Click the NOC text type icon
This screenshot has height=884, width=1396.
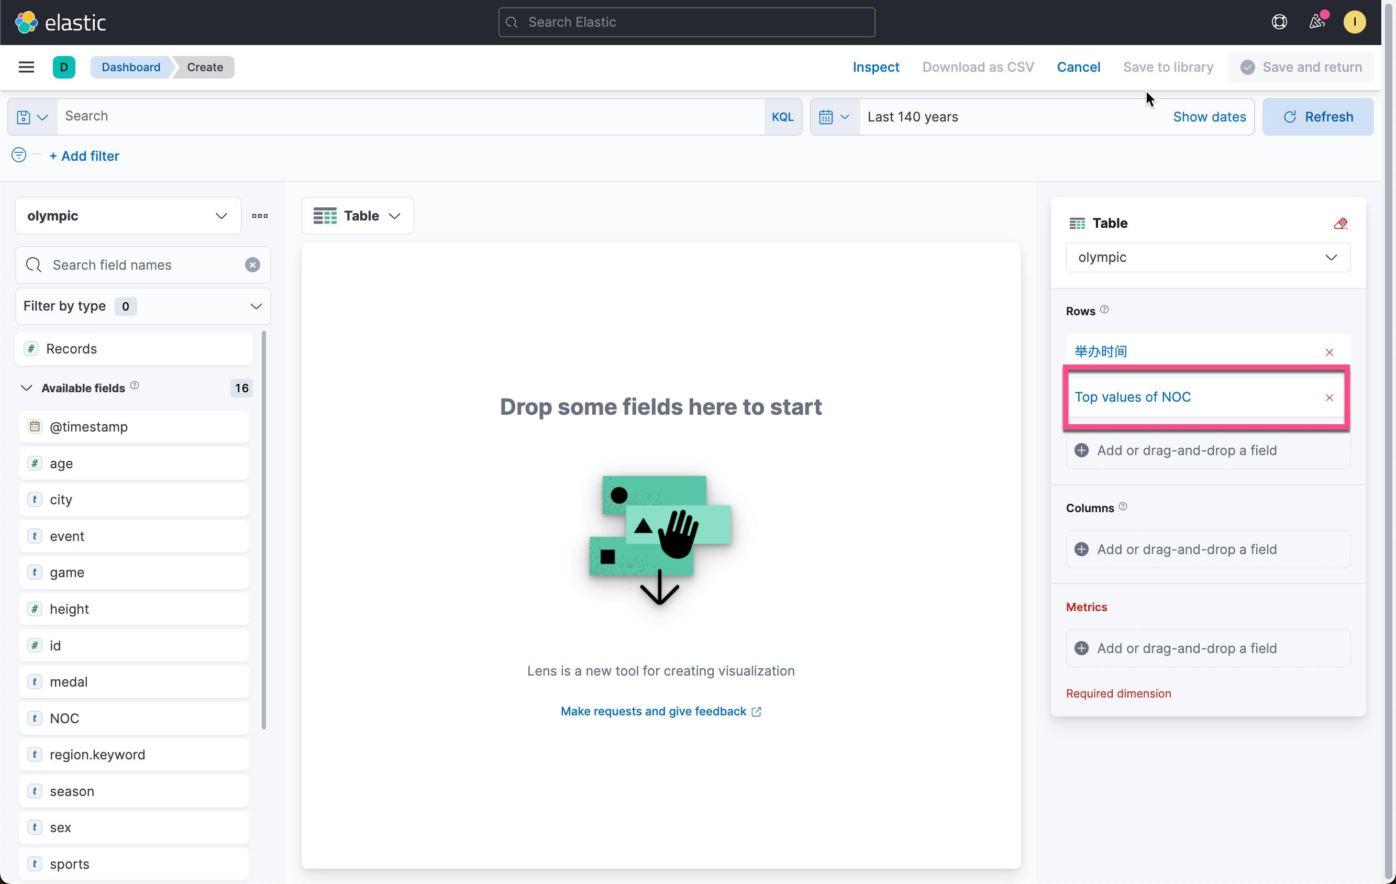point(35,718)
